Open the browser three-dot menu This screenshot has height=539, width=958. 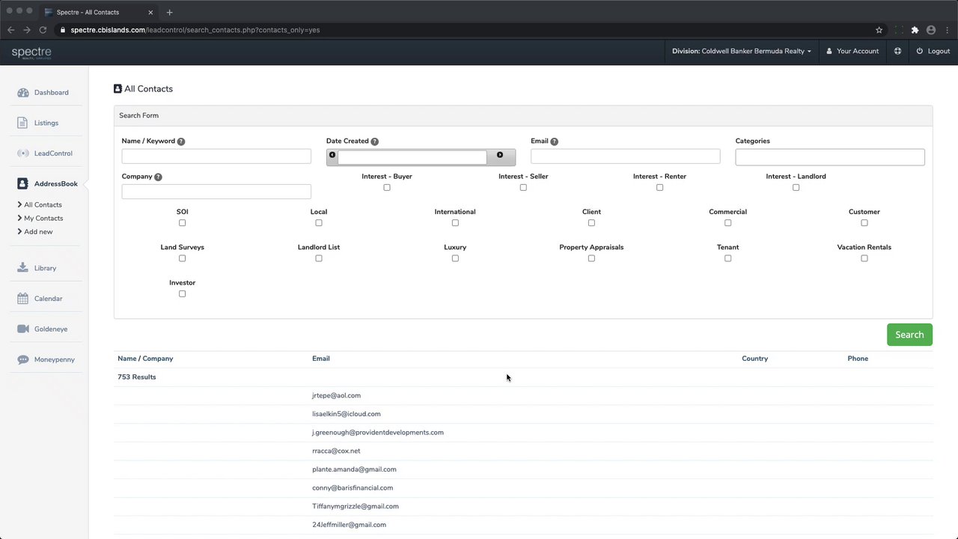[x=947, y=30]
